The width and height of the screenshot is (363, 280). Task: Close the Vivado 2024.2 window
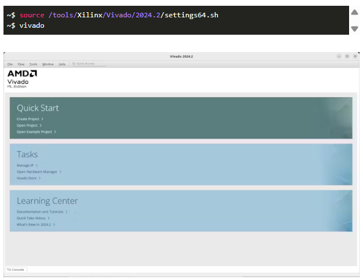click(354, 56)
